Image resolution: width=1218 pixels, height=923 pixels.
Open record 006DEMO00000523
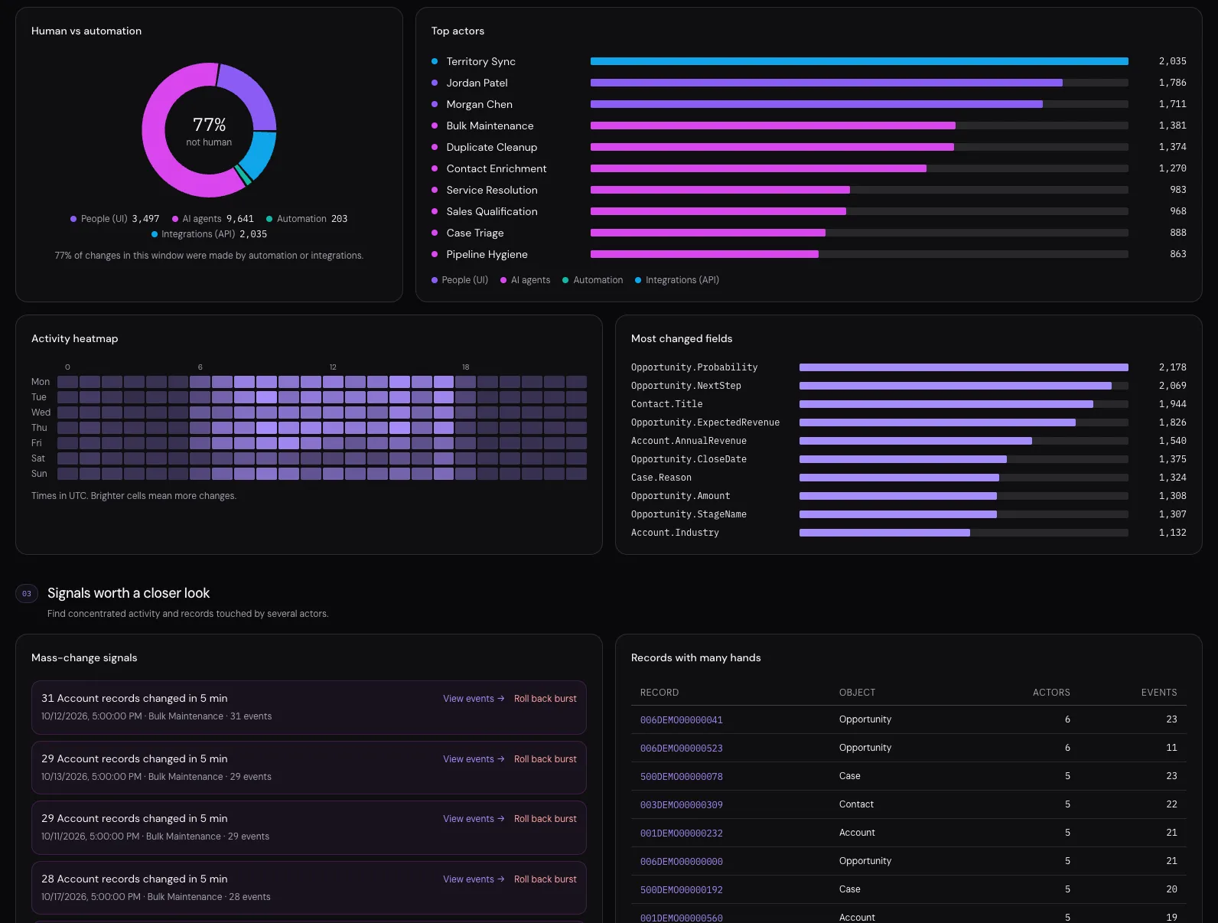click(x=681, y=749)
